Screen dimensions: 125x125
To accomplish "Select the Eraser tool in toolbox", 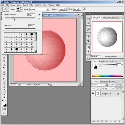I will (4, 57).
